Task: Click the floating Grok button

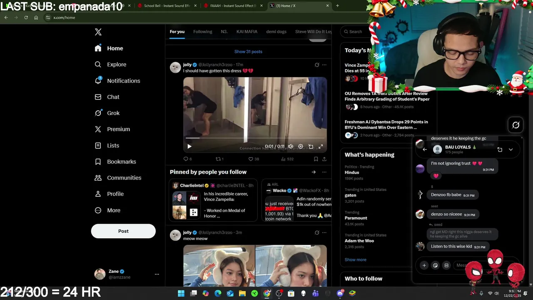Action: (516, 125)
